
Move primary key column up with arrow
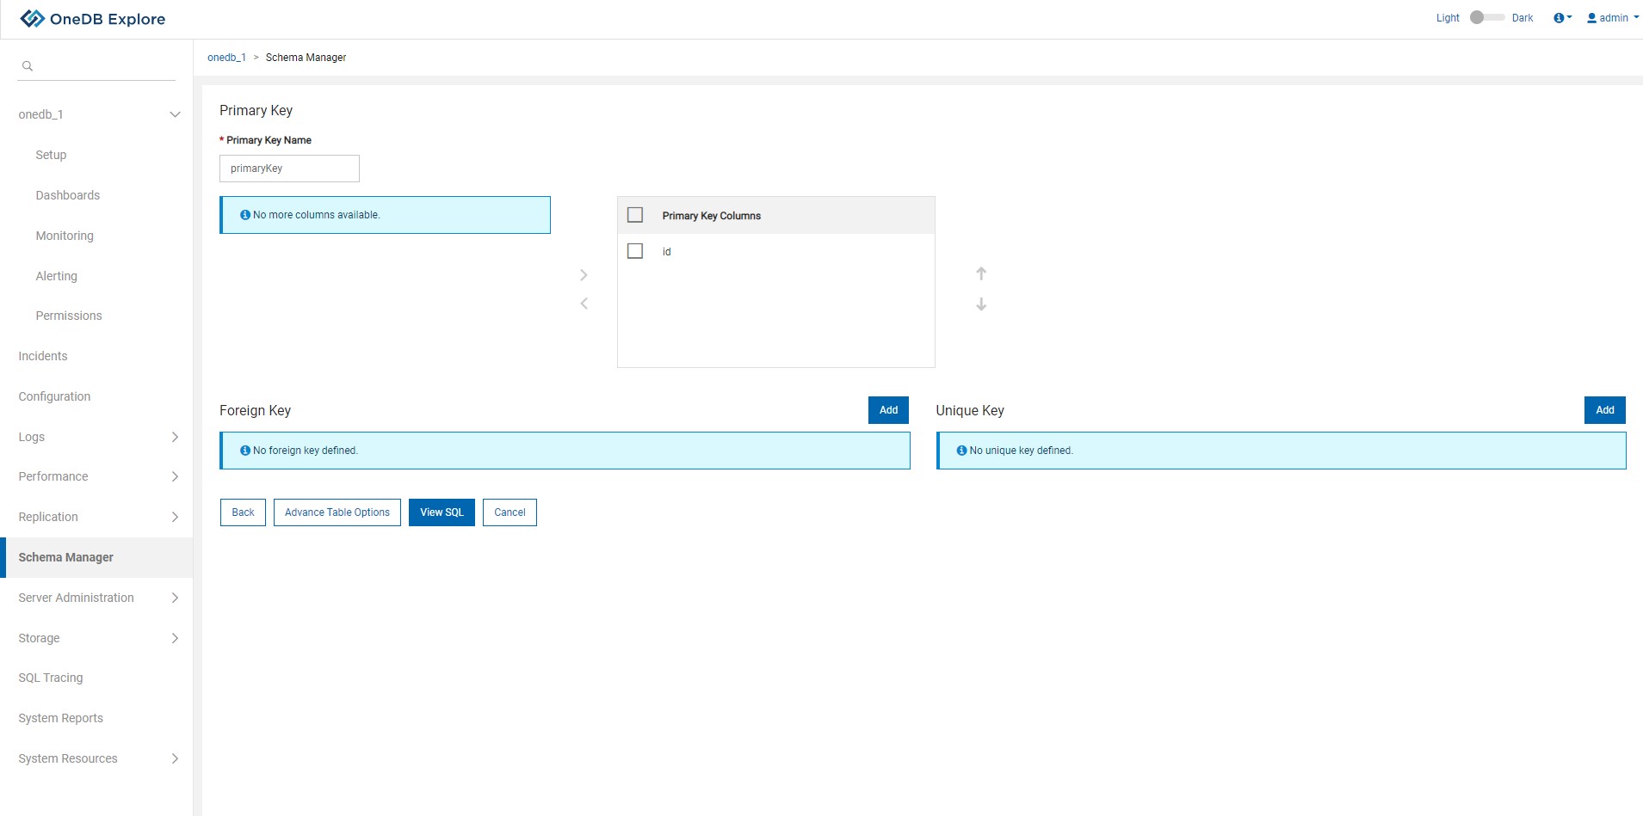click(x=981, y=273)
